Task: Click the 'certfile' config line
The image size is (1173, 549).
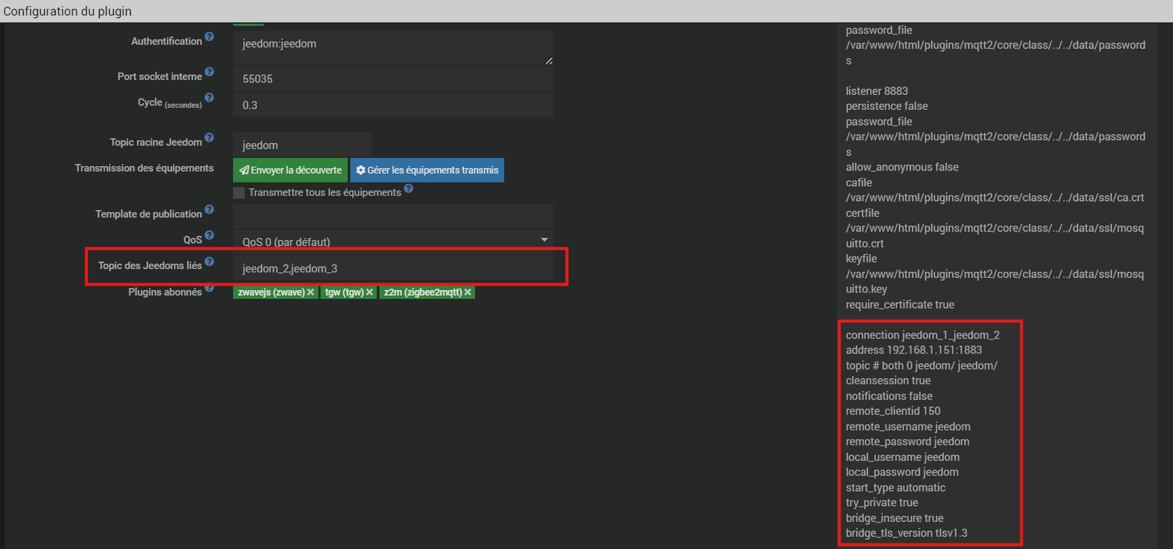Action: (x=862, y=213)
